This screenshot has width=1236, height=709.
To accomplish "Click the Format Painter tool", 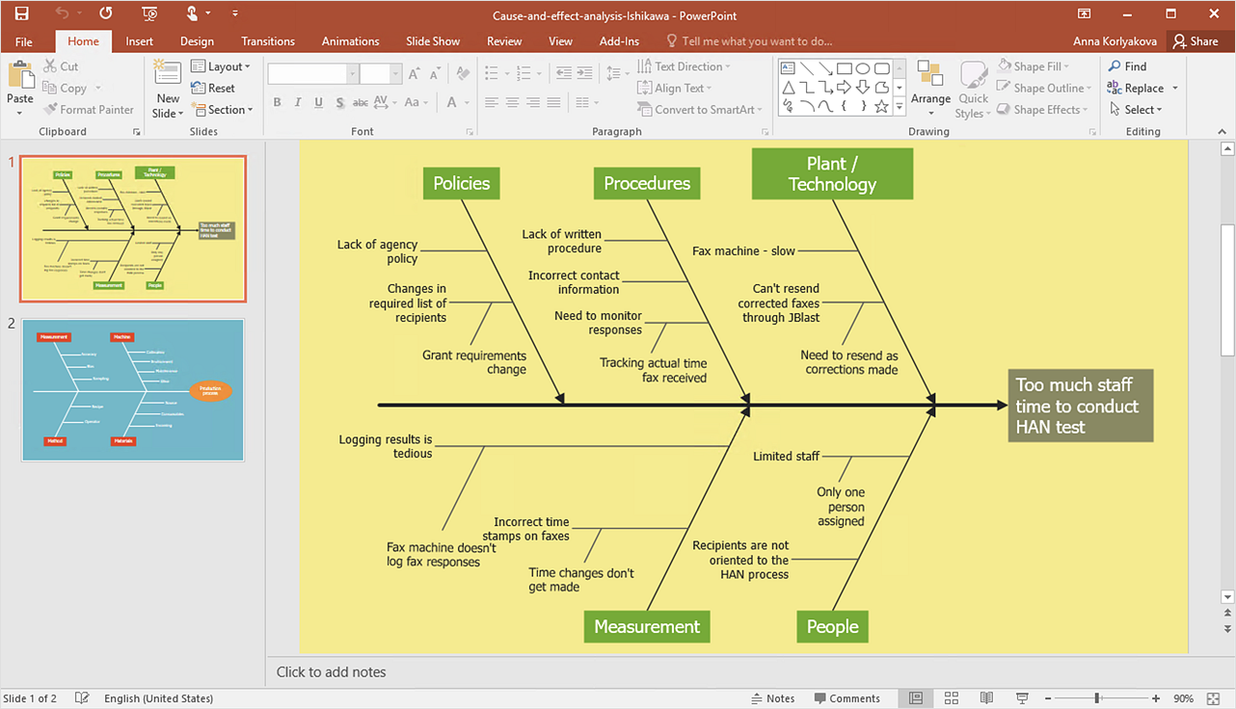I will pos(89,110).
